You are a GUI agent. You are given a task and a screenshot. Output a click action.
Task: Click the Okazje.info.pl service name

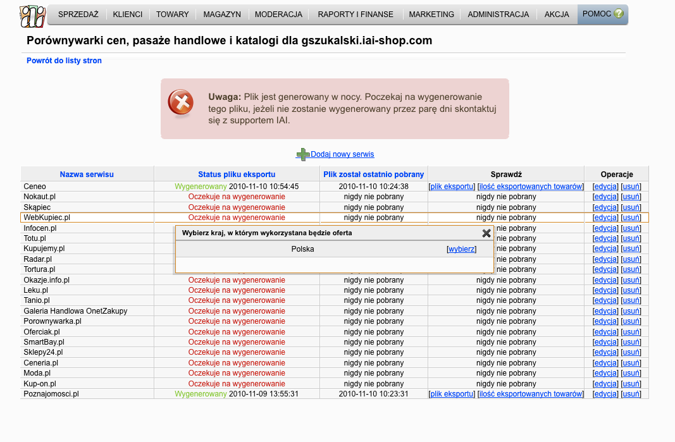click(46, 279)
